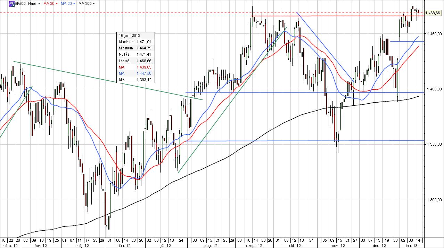Expand the blue MA 20 dropdown arrow
The width and height of the screenshot is (444, 248).
tap(74, 3)
